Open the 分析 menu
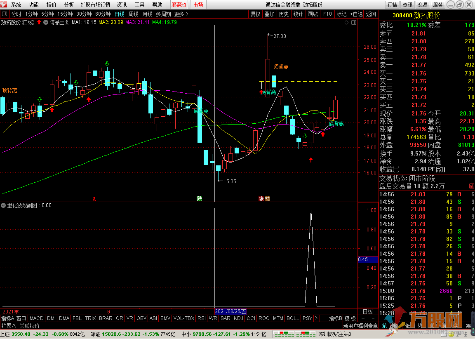This screenshot has height=339, width=475. (x=69, y=5)
